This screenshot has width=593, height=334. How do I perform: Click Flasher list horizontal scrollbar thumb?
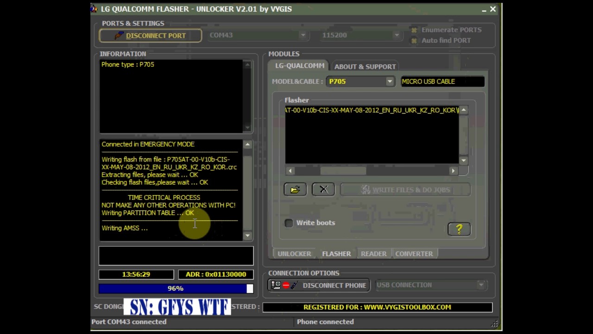click(x=343, y=171)
